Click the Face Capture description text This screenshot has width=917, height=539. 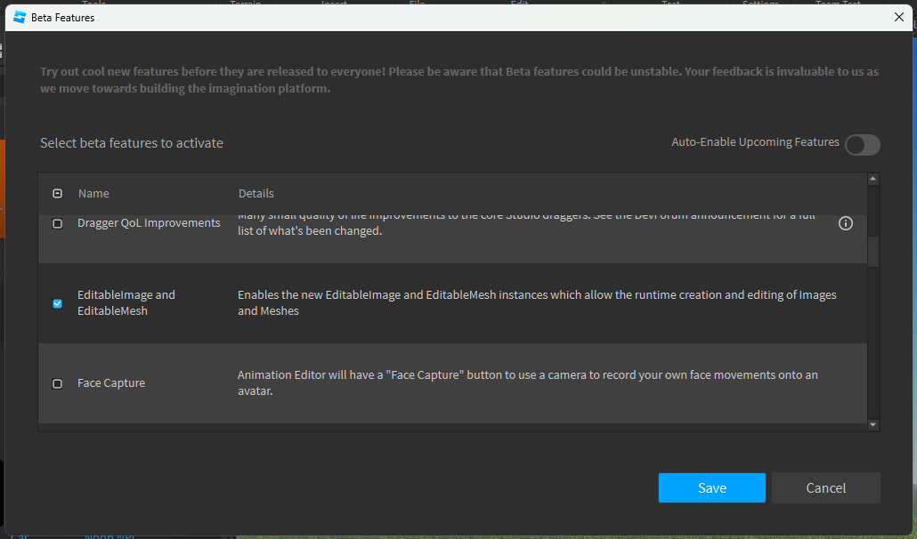point(527,382)
